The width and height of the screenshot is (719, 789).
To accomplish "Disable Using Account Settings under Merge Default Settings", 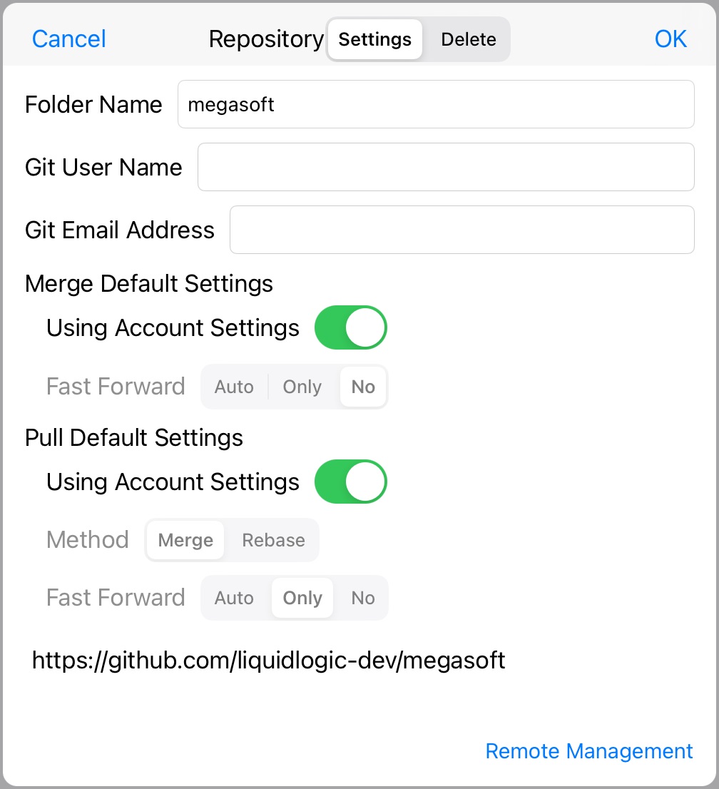I will tap(350, 327).
